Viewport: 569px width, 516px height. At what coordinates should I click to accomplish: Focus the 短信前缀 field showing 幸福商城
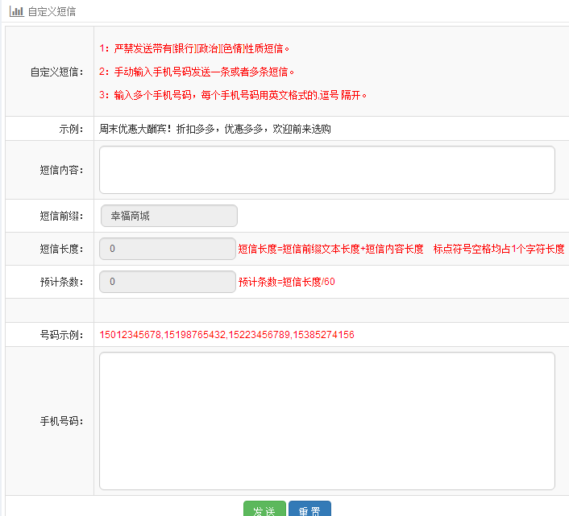pyautogui.click(x=168, y=216)
